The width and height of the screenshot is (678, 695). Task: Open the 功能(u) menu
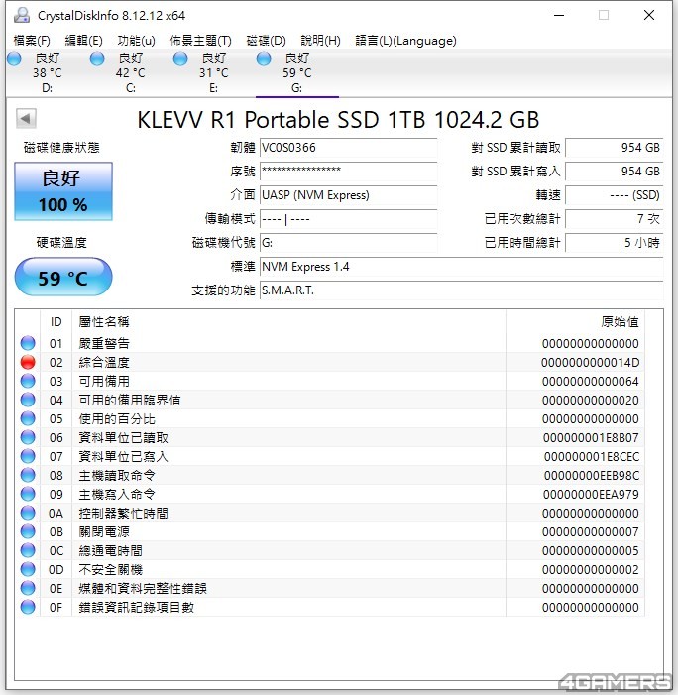[136, 41]
